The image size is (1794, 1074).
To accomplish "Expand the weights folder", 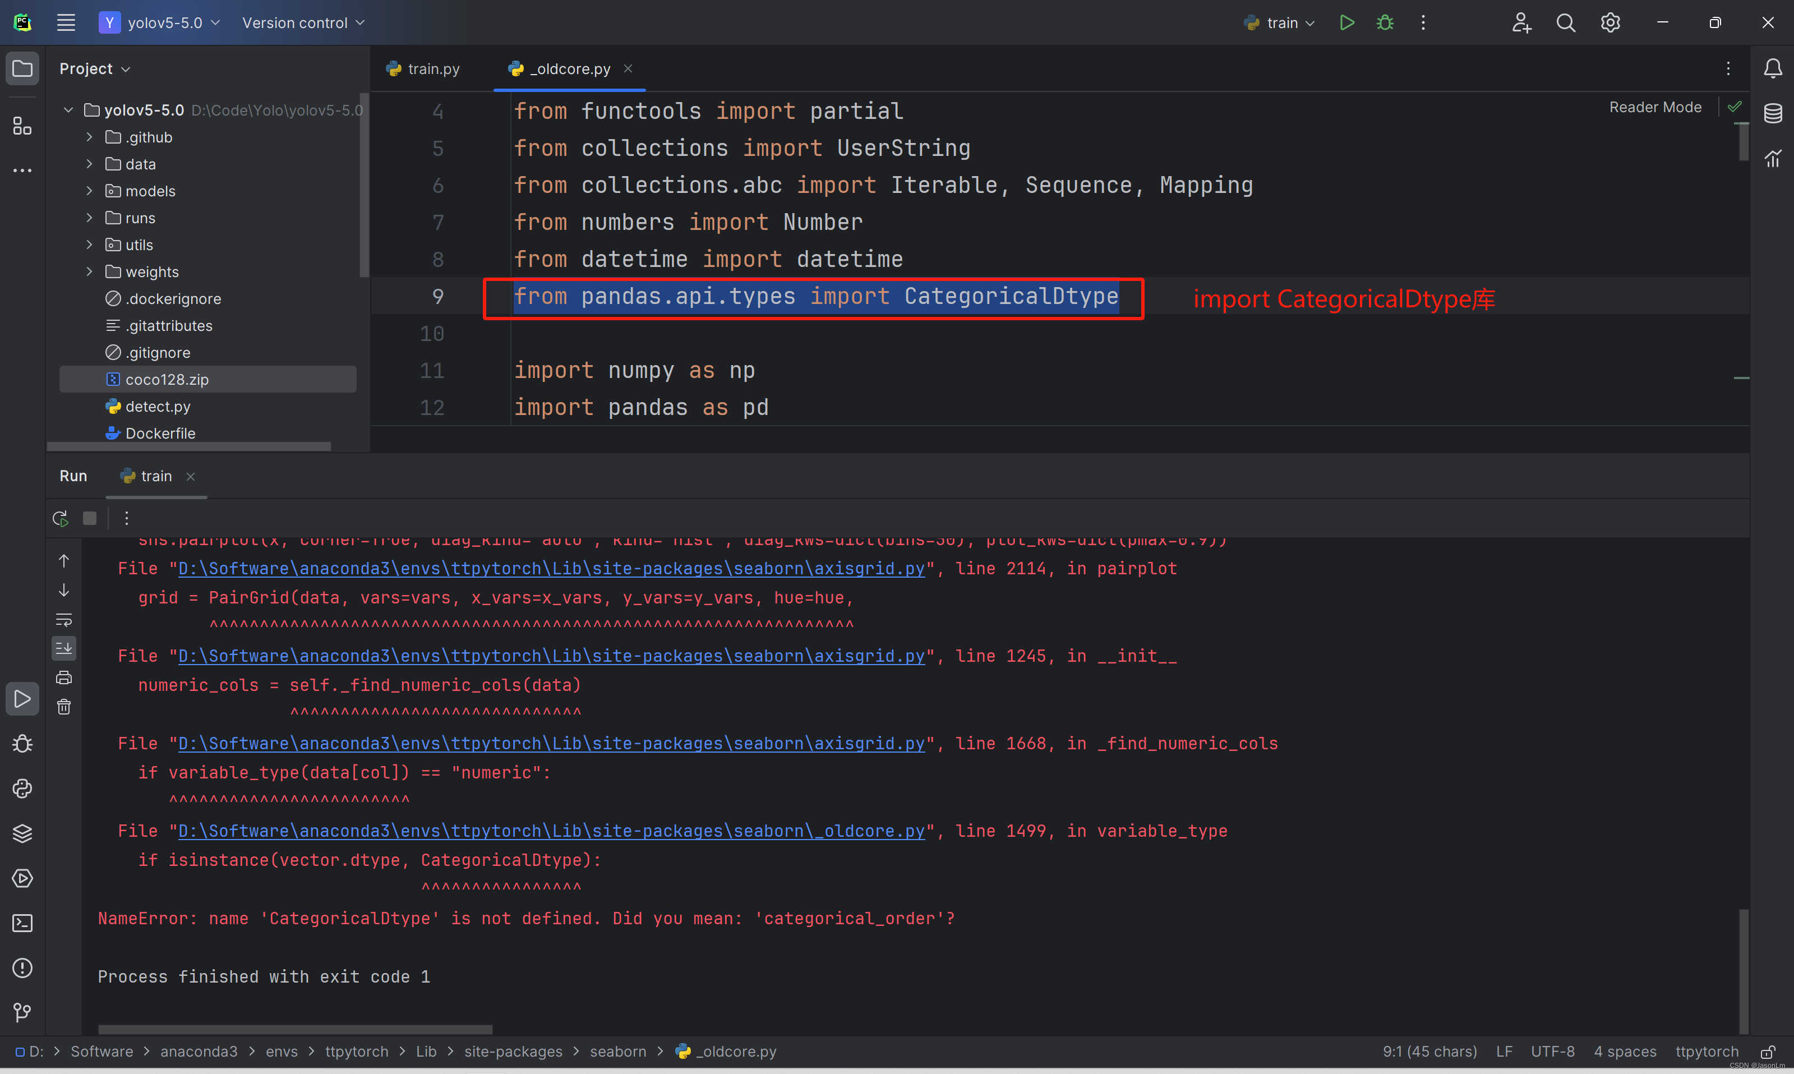I will coord(89,271).
